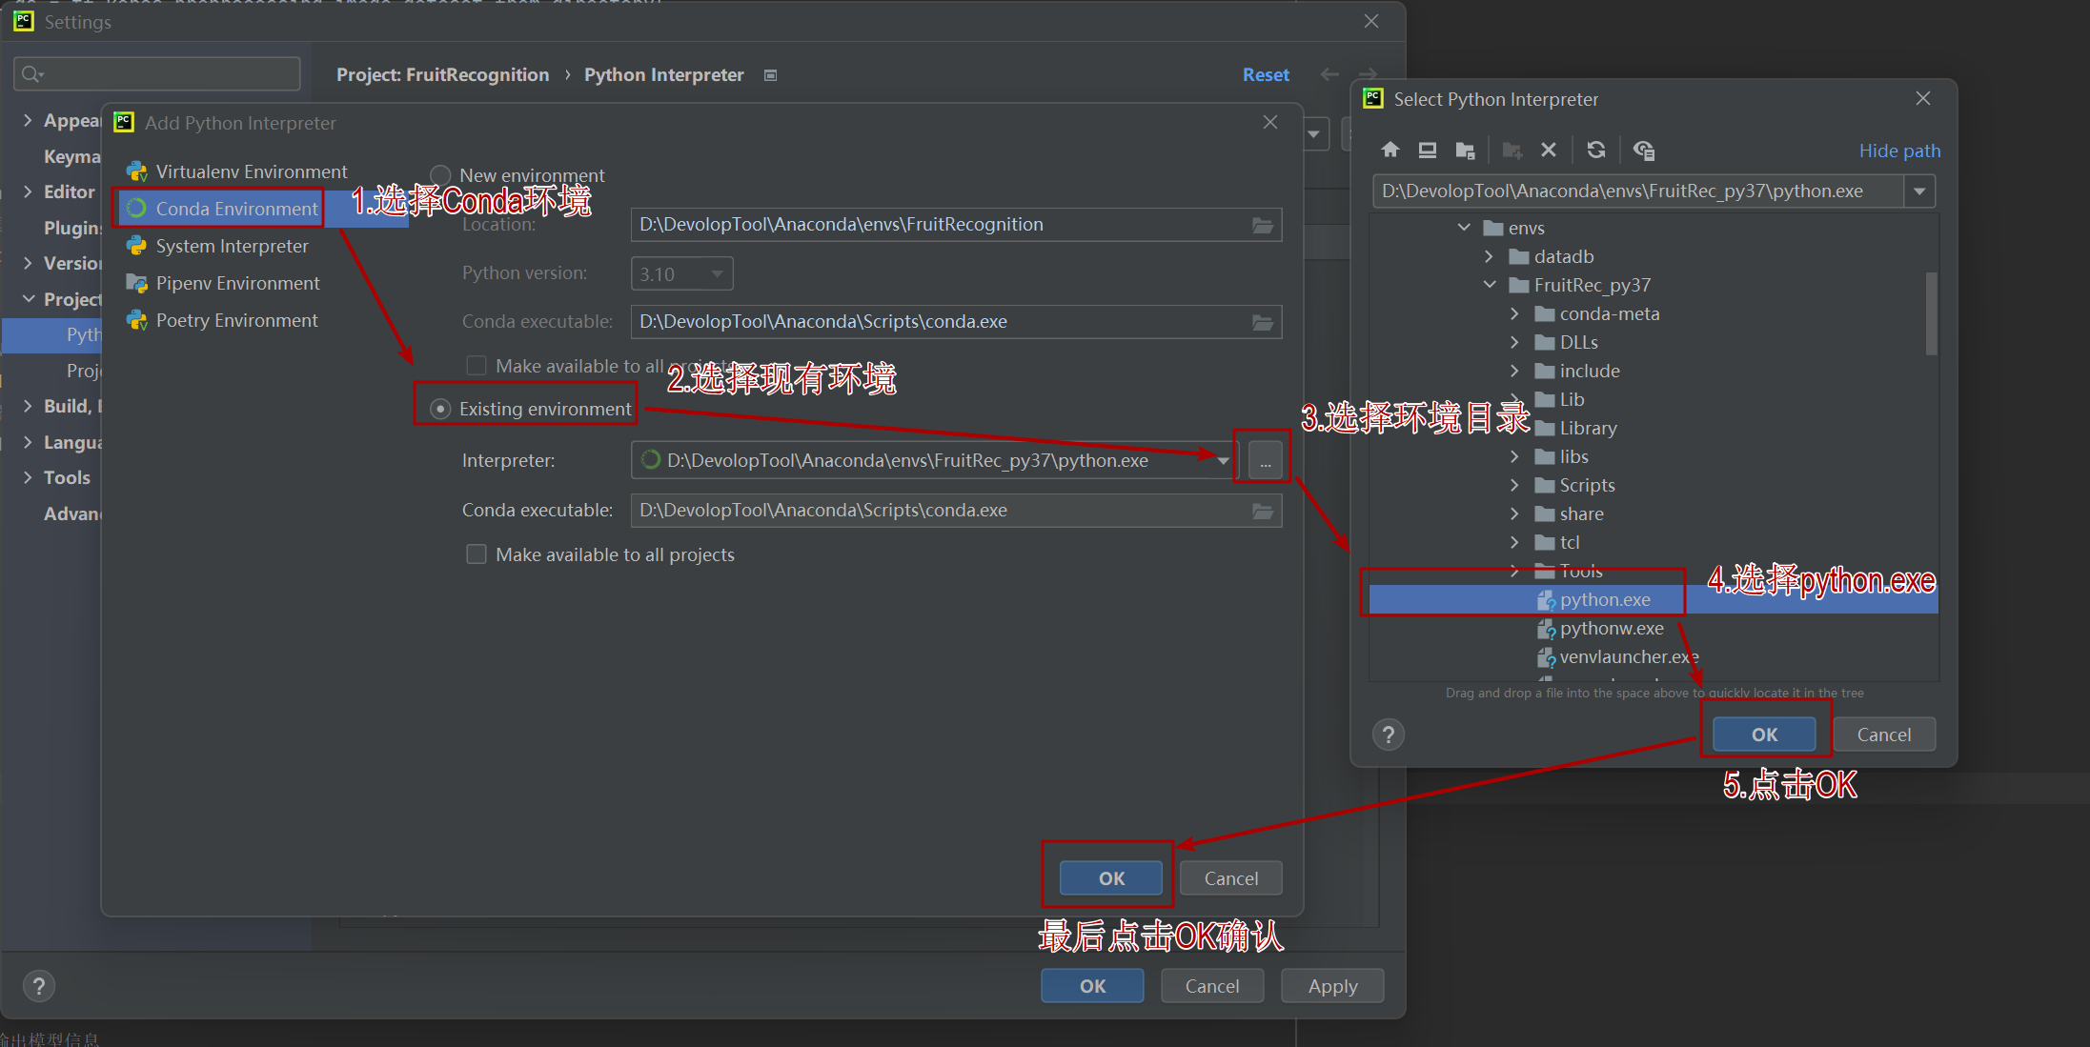This screenshot has height=1047, width=2090.
Task: Click the Hide path link
Action: coord(1898,151)
